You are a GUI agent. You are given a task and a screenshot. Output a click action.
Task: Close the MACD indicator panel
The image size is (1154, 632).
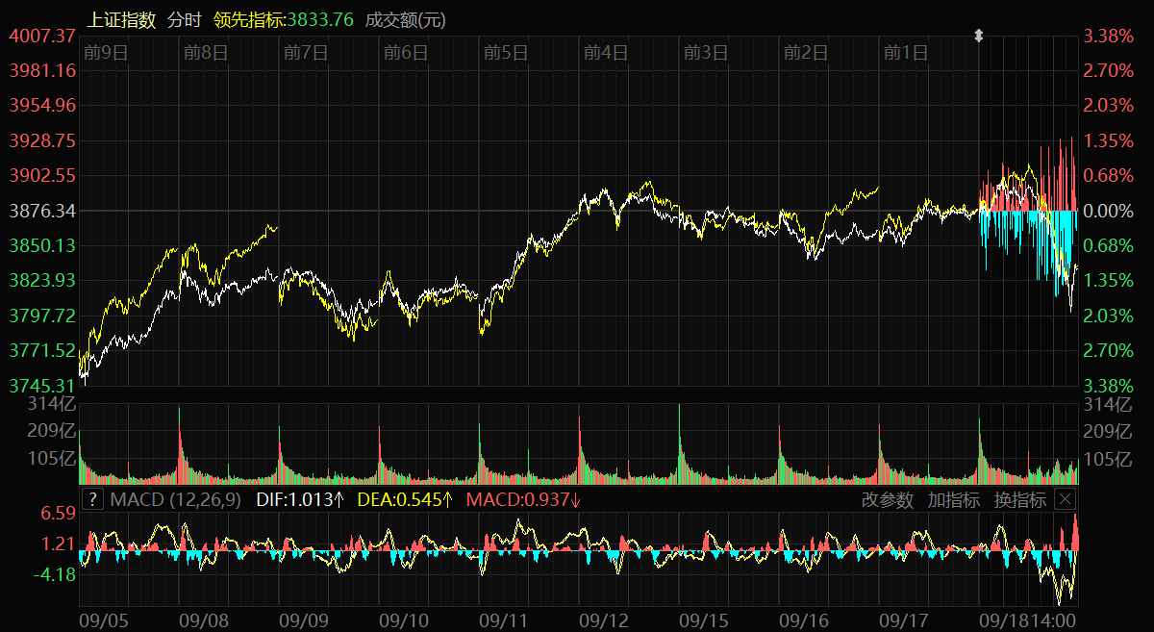[1065, 499]
